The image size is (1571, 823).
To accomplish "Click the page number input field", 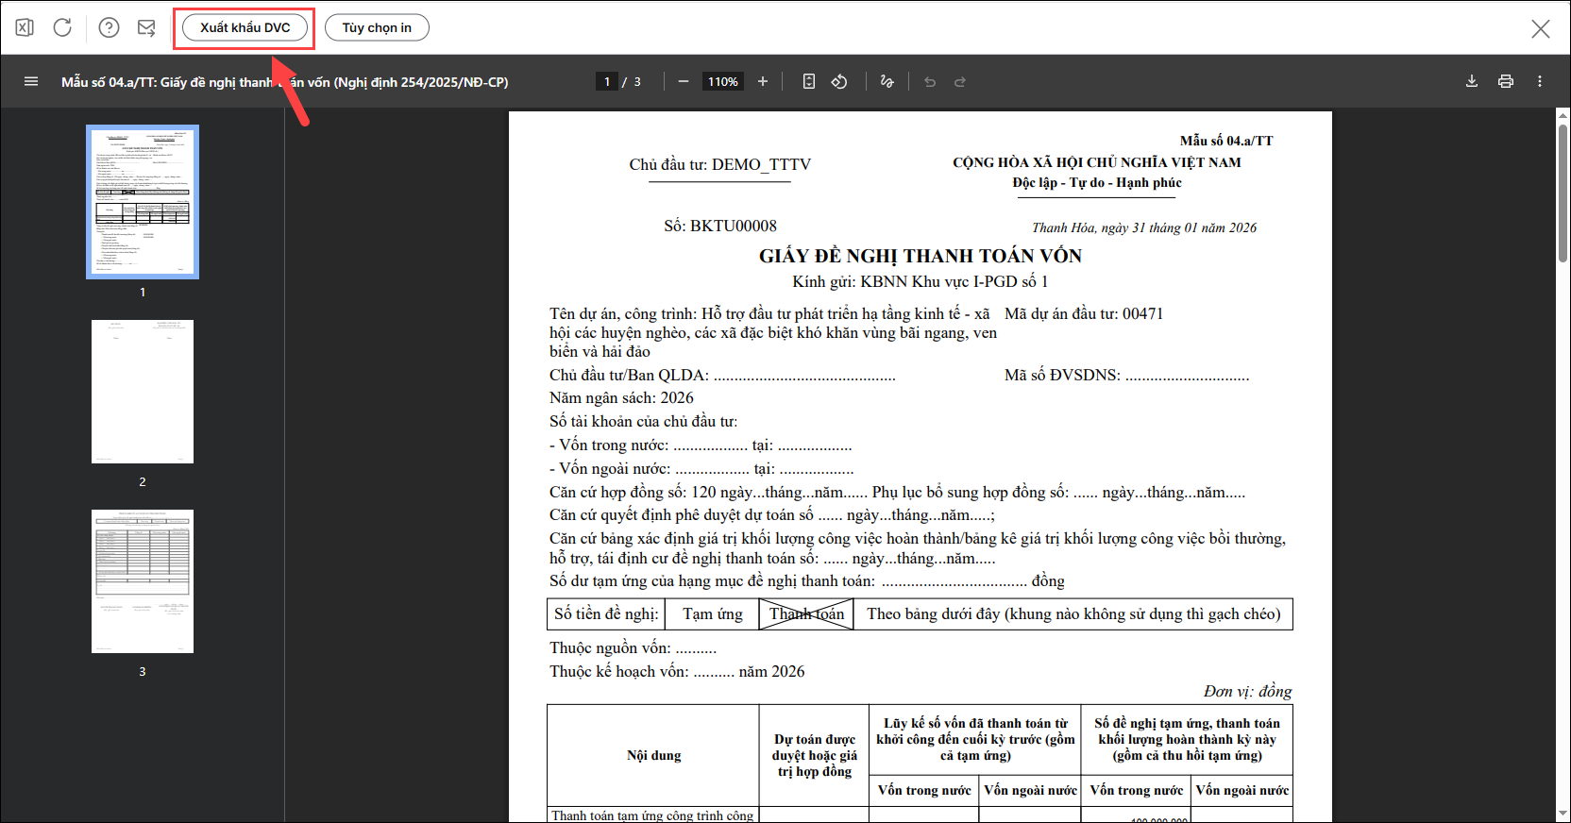I will 607,81.
